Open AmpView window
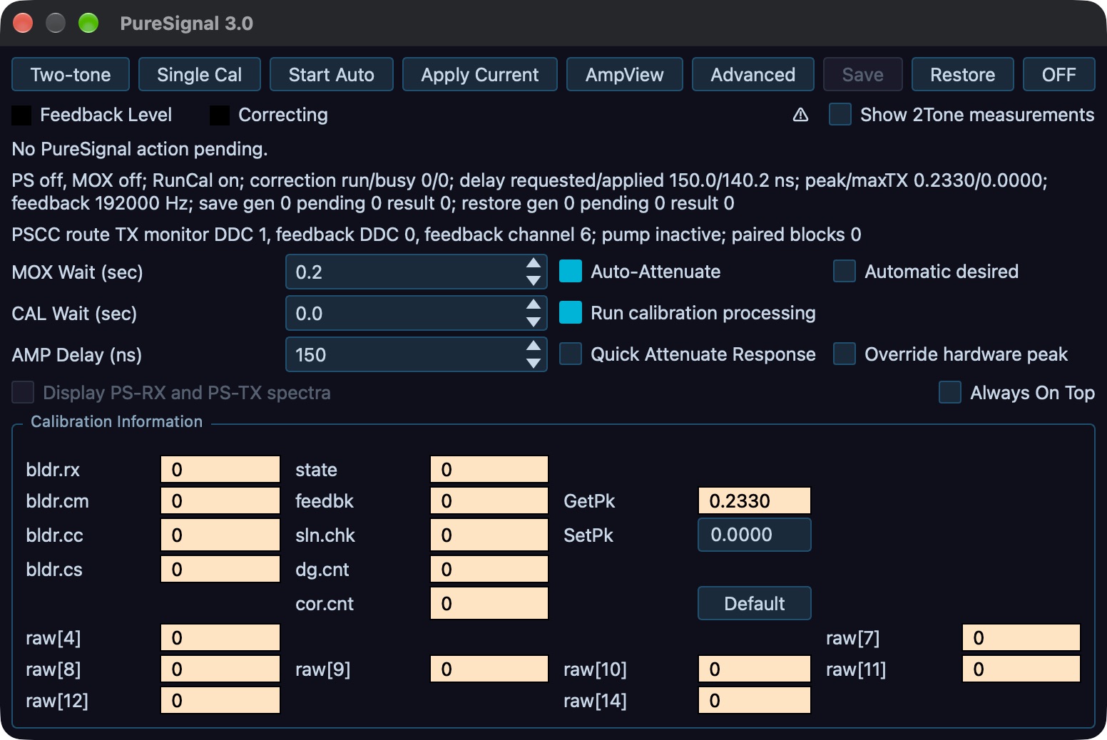The image size is (1107, 740). (625, 74)
